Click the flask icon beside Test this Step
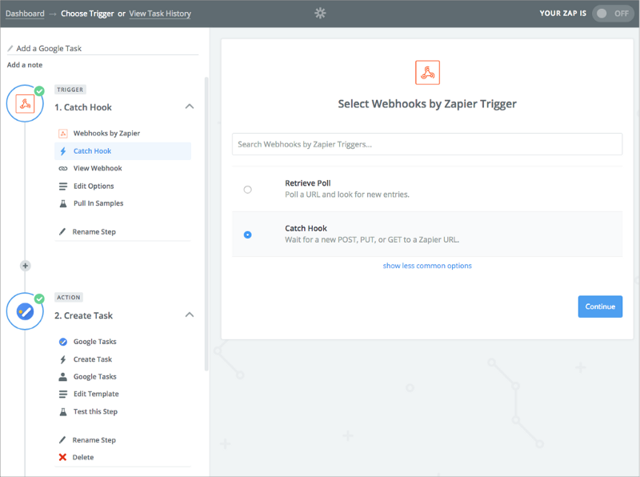This screenshot has height=477, width=640. [x=63, y=411]
